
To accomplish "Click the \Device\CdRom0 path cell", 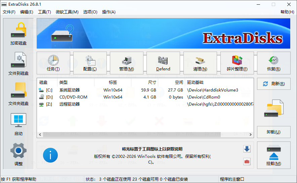I will (204, 97).
